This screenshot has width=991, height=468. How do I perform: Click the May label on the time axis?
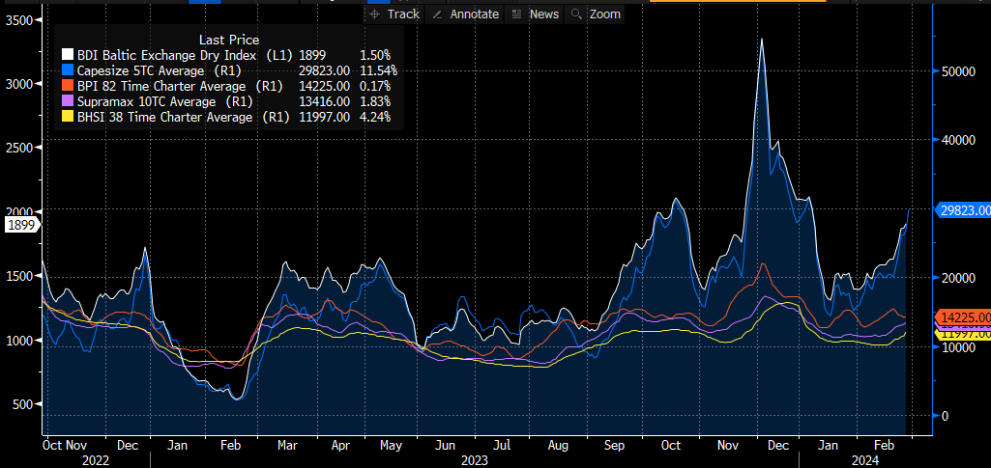point(390,446)
